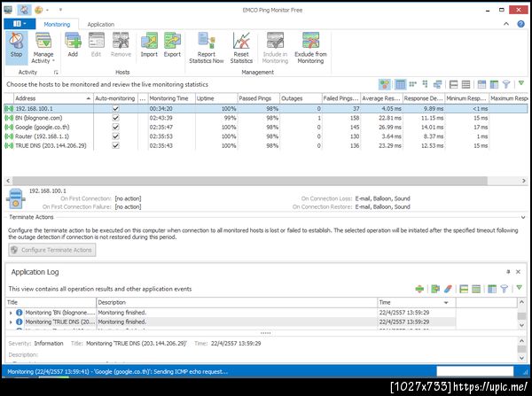Sort log by Title column
This screenshot has width=532, height=396.
point(51,302)
